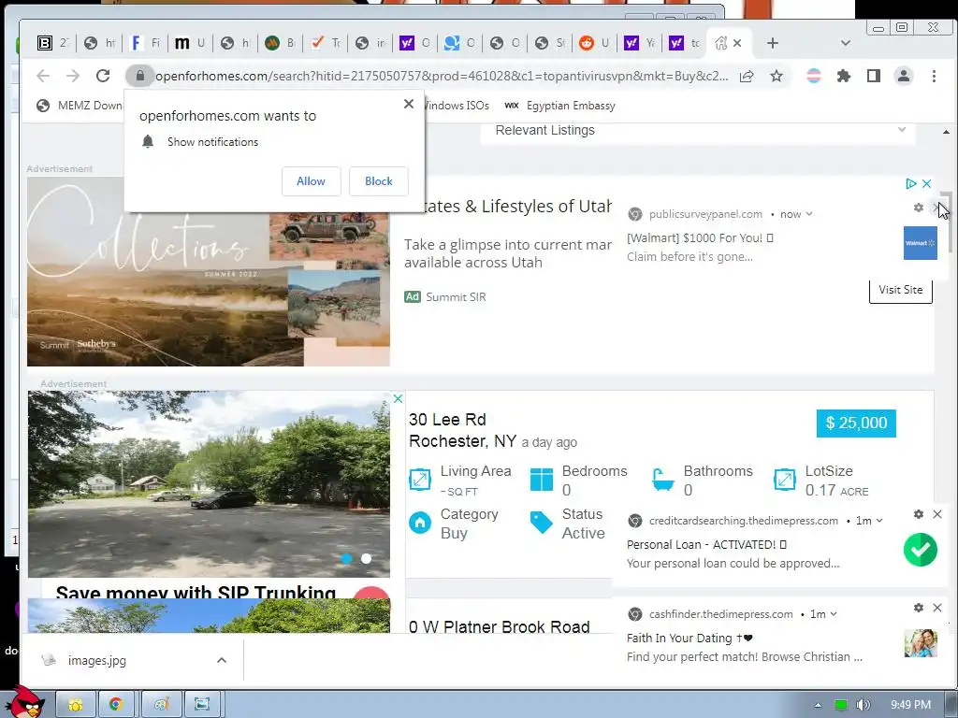Screen dimensions: 958x718
Task: Click the Living Area icon
Action: (x=420, y=480)
